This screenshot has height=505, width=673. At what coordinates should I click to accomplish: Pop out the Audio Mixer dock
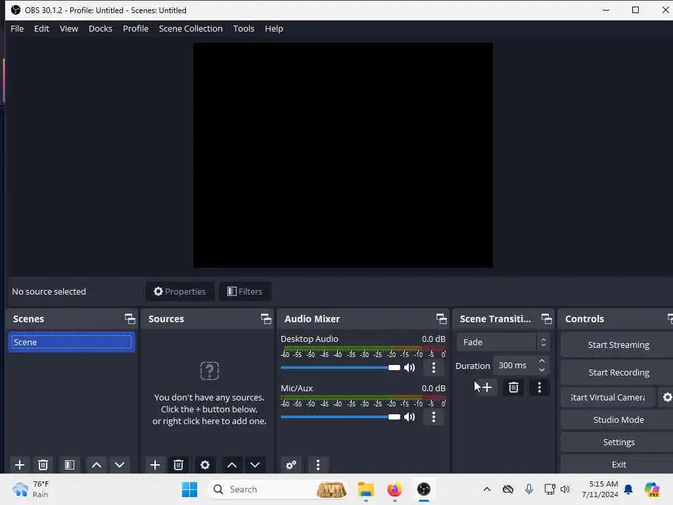441,319
